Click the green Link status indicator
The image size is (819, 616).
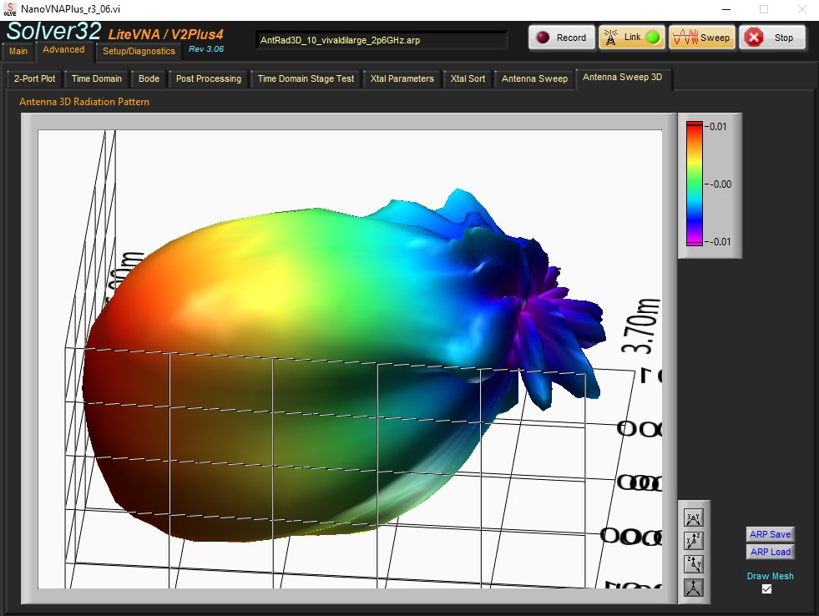(x=653, y=38)
